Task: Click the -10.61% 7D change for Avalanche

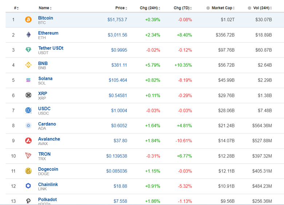Action: tap(184, 140)
